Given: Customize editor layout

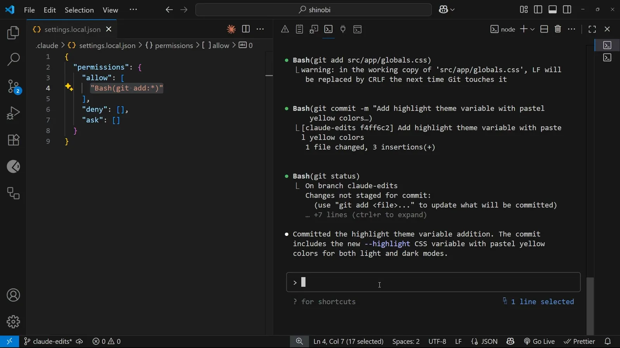Looking at the screenshot, I should [524, 10].
